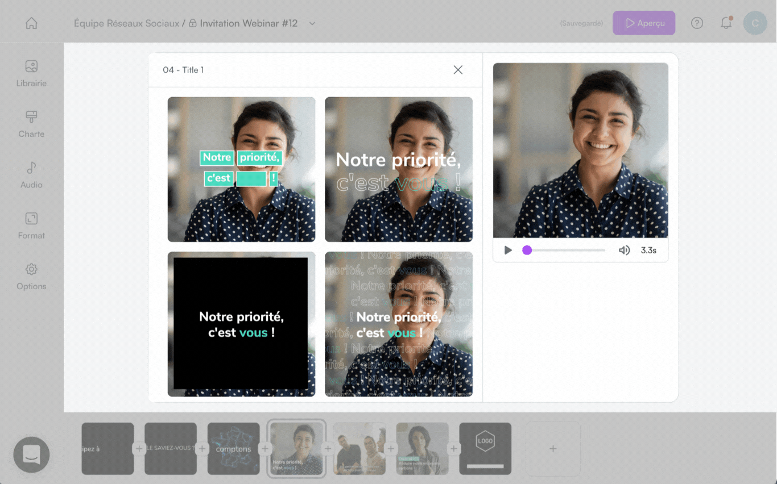The height and width of the screenshot is (484, 777).
Task: Select the first timeline scene 'ipez à'
Action: click(108, 449)
